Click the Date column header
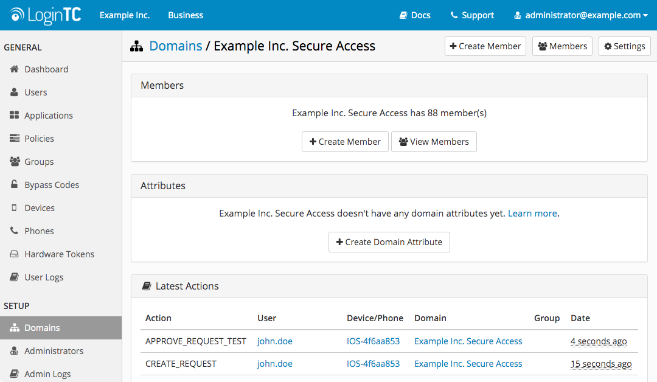Screen dimensions: 657x382 coord(580,318)
